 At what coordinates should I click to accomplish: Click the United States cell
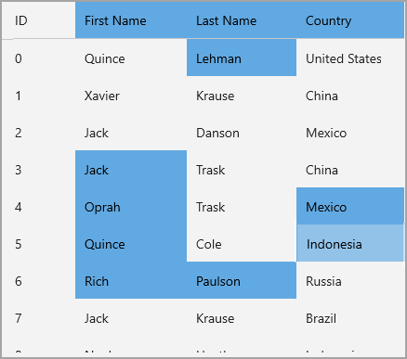(350, 58)
